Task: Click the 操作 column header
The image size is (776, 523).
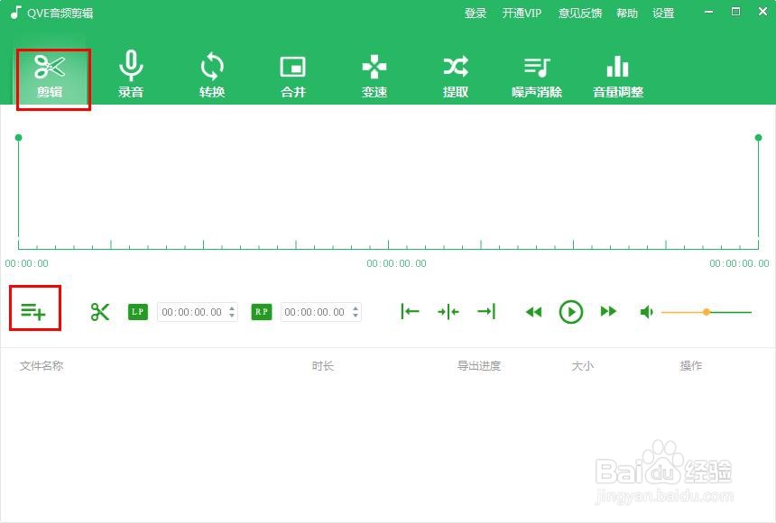Action: [x=691, y=366]
